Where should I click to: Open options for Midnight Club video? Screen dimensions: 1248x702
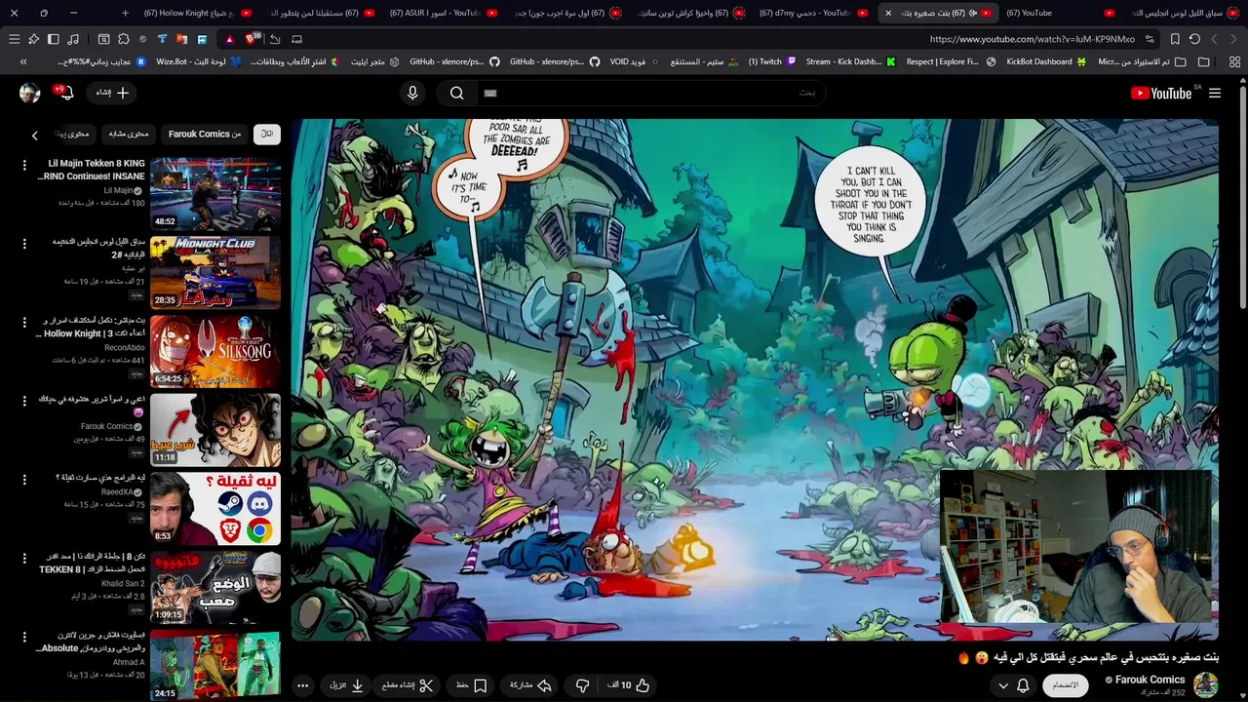24,244
